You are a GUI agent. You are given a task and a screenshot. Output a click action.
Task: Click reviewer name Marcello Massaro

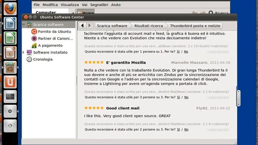coord(189,62)
